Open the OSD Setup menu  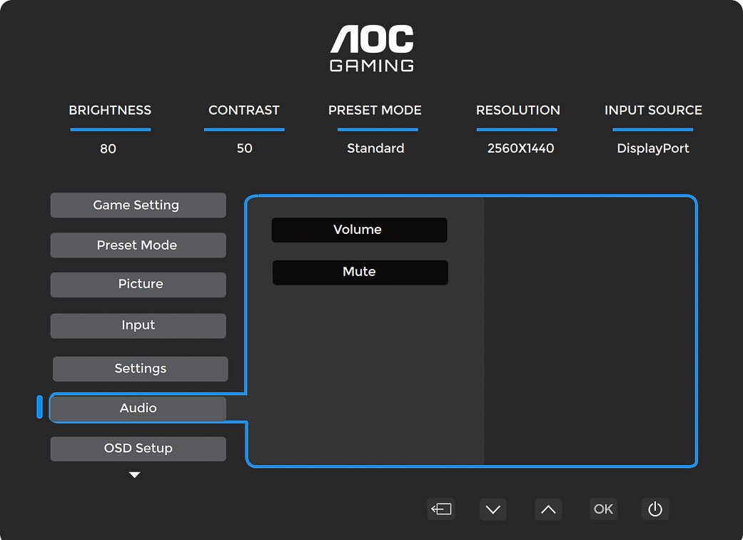(138, 449)
